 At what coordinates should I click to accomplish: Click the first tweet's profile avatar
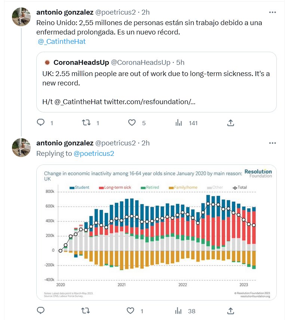click(22, 16)
